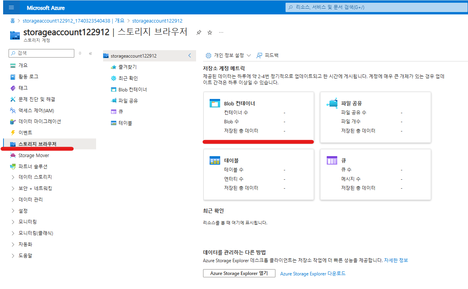Click the 이벤트 lightning icon
This screenshot has height=289, width=468.
click(x=13, y=133)
